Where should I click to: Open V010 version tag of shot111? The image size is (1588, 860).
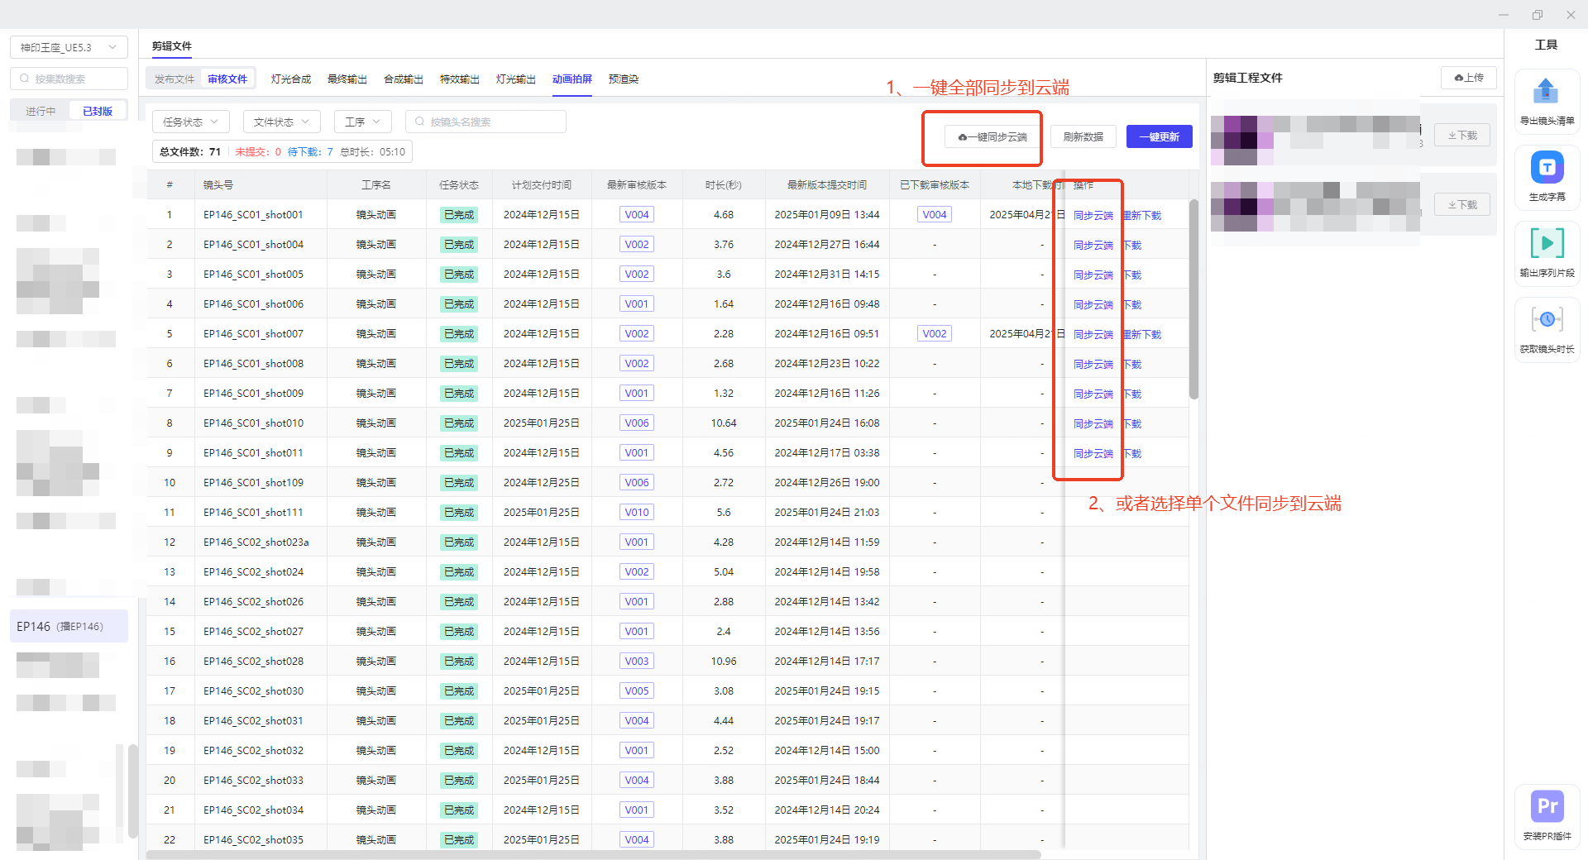click(637, 513)
